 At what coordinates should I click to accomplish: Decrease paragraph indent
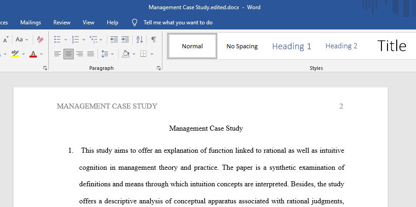114,40
